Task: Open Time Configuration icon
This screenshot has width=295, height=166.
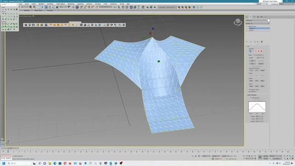Action: pos(255,159)
